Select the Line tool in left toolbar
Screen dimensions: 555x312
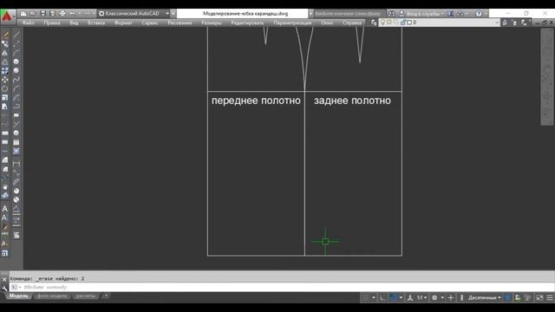(16, 35)
